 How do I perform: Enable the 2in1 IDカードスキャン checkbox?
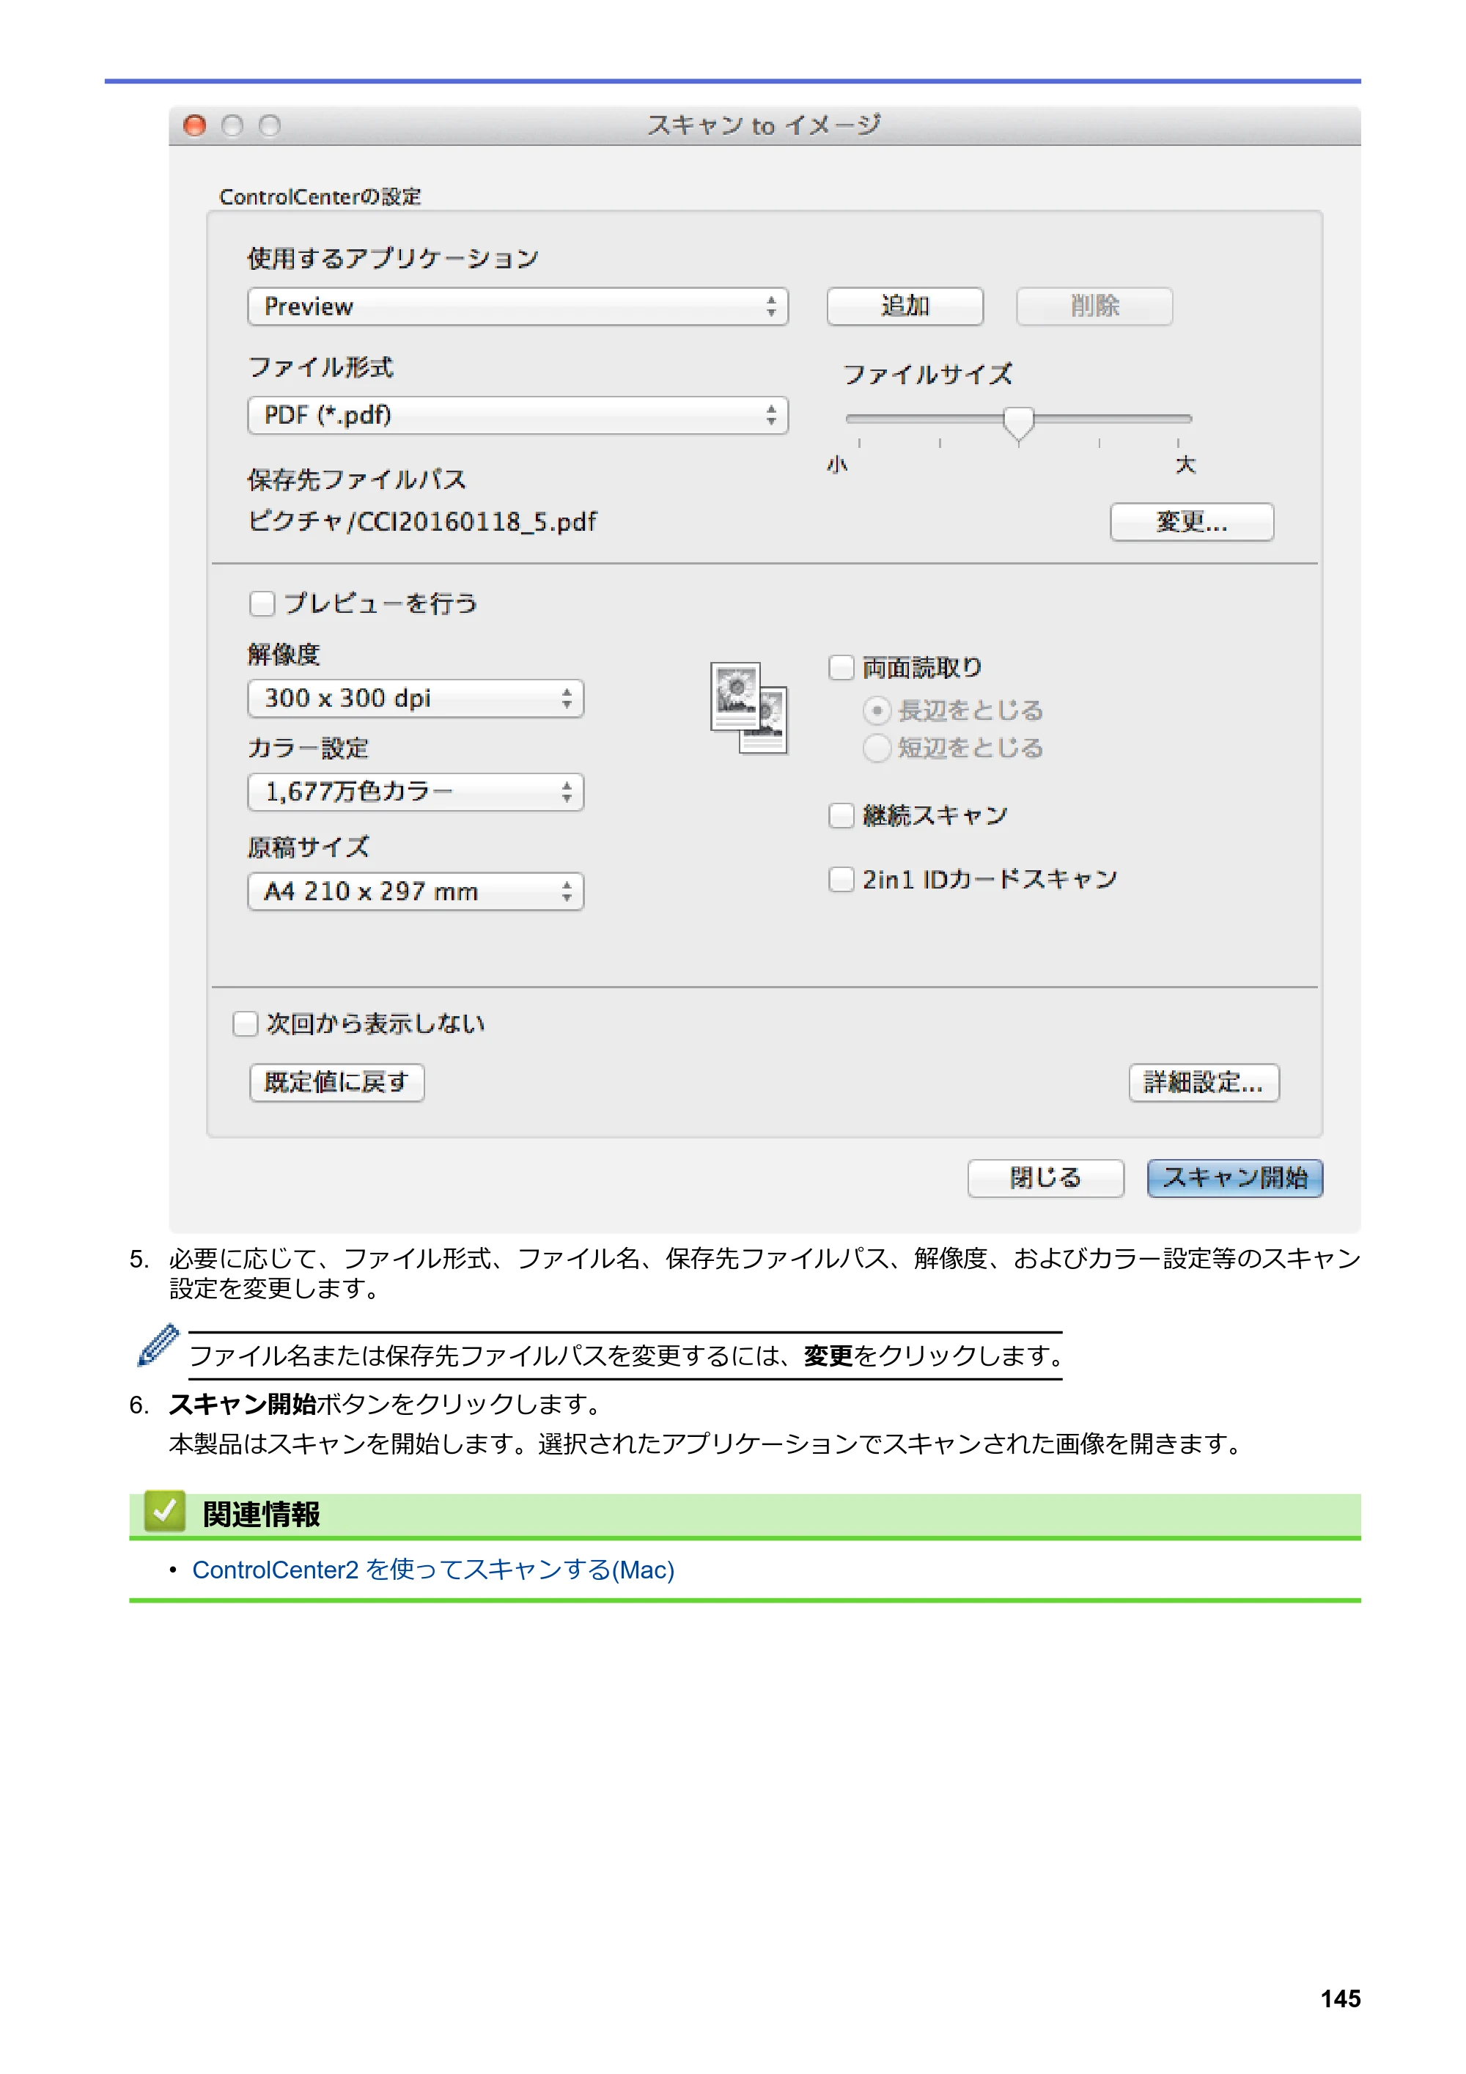[x=841, y=879]
